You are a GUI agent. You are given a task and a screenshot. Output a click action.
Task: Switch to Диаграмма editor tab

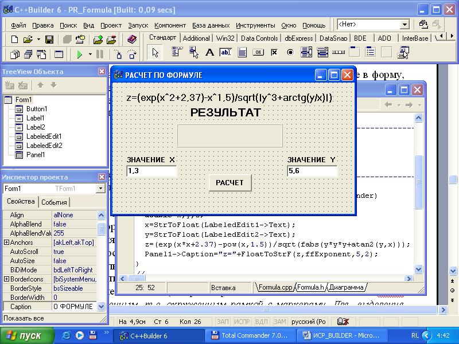point(347,287)
